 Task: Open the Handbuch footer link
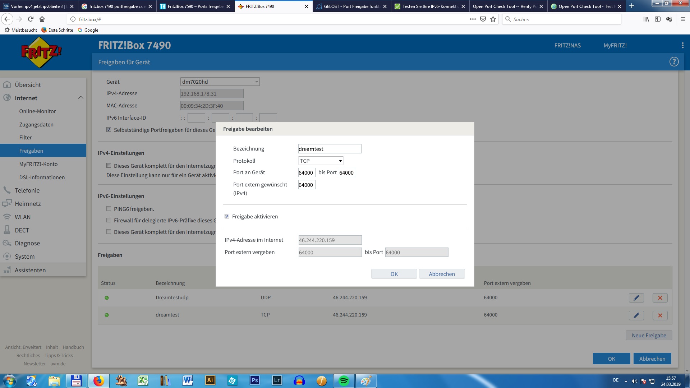coord(73,347)
